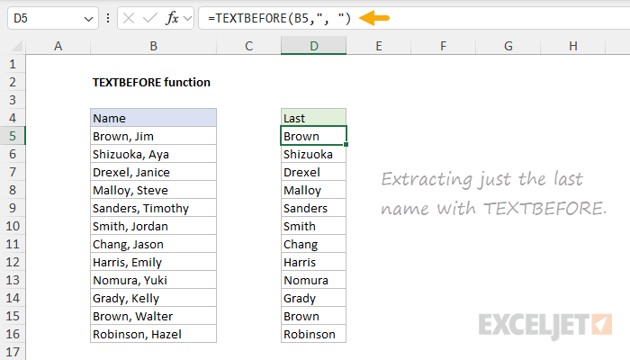Click the Select All corner triangle
Viewport: 630px width, 360px height.
tap(17, 47)
